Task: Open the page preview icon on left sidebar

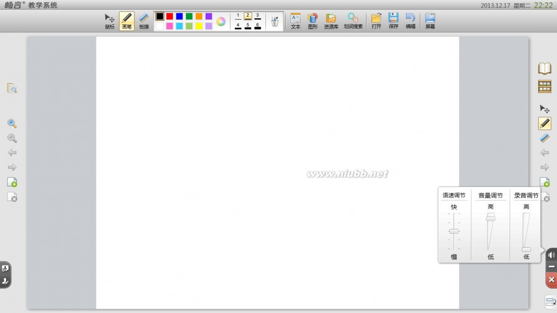Action: 12,88
